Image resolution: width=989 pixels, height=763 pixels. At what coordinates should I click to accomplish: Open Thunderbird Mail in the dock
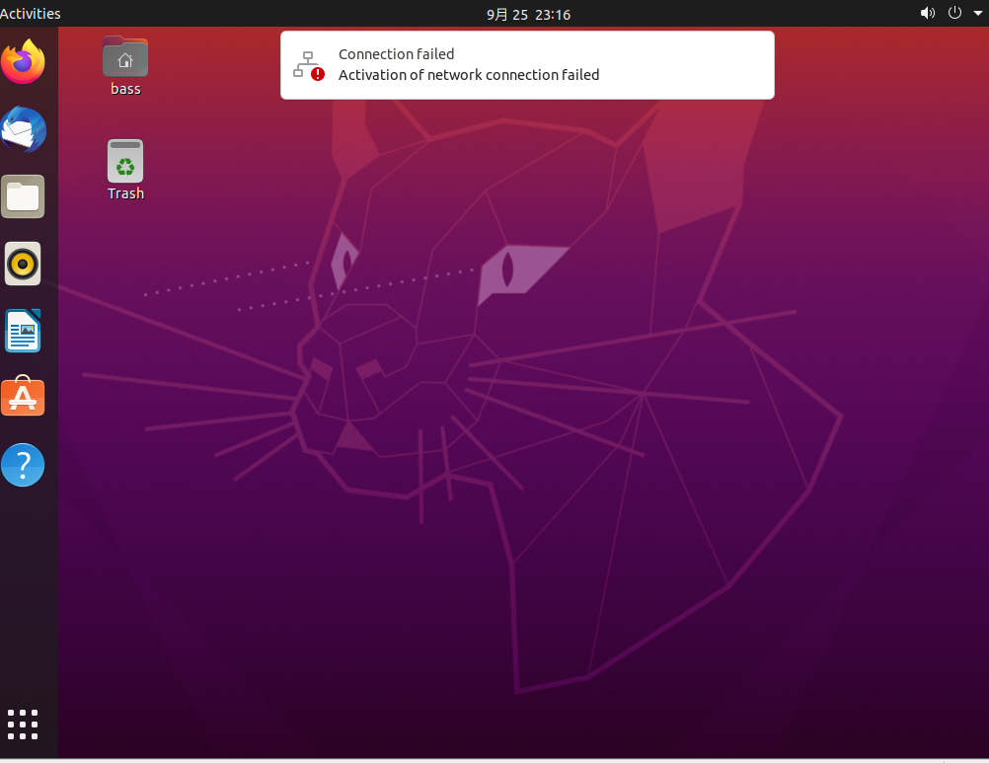(24, 129)
